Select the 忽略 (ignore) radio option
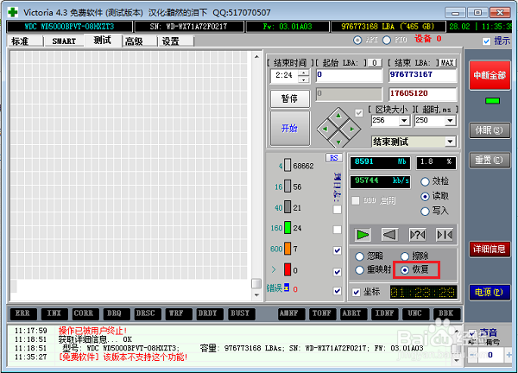Screen dimensions: 518x373 [359, 256]
